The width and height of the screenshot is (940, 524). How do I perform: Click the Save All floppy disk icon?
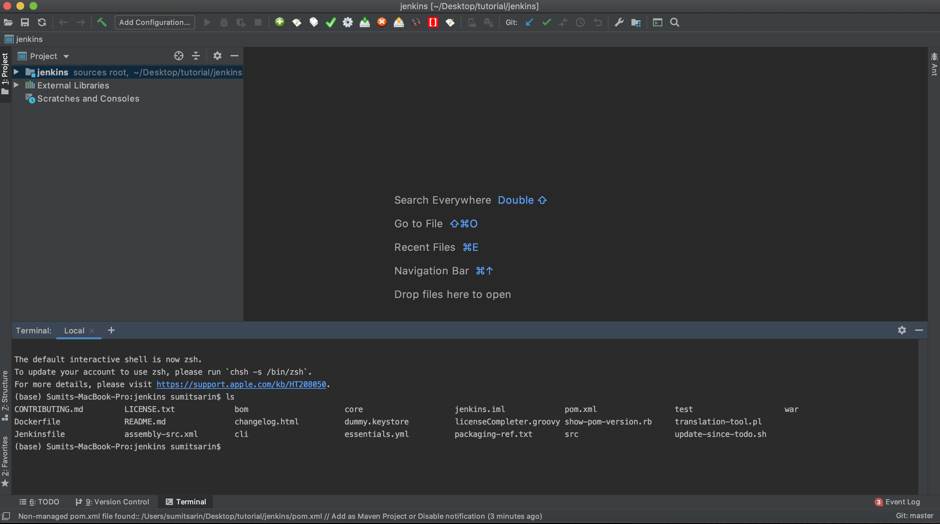click(x=25, y=22)
